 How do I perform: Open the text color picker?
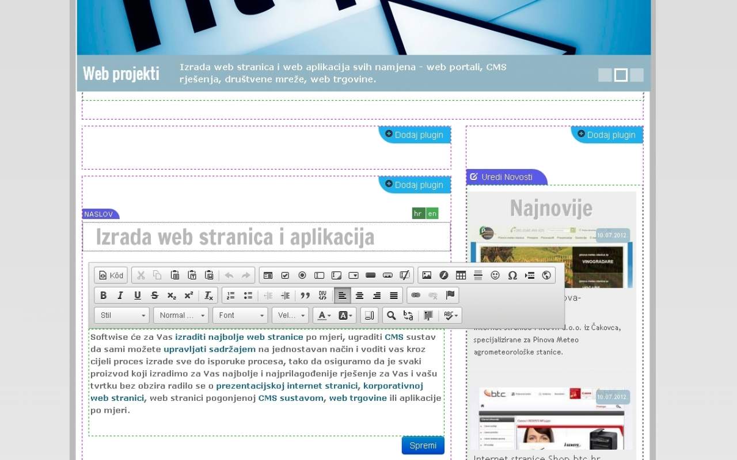pos(324,315)
